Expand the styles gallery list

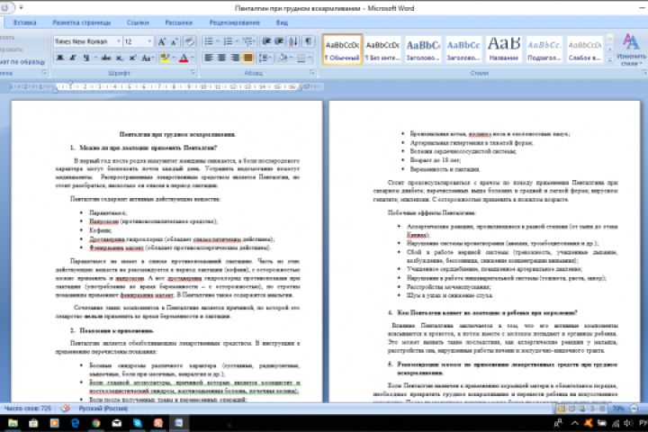609,59
